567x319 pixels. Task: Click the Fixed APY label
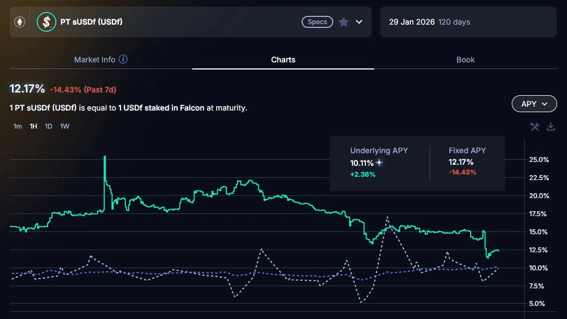pos(467,150)
